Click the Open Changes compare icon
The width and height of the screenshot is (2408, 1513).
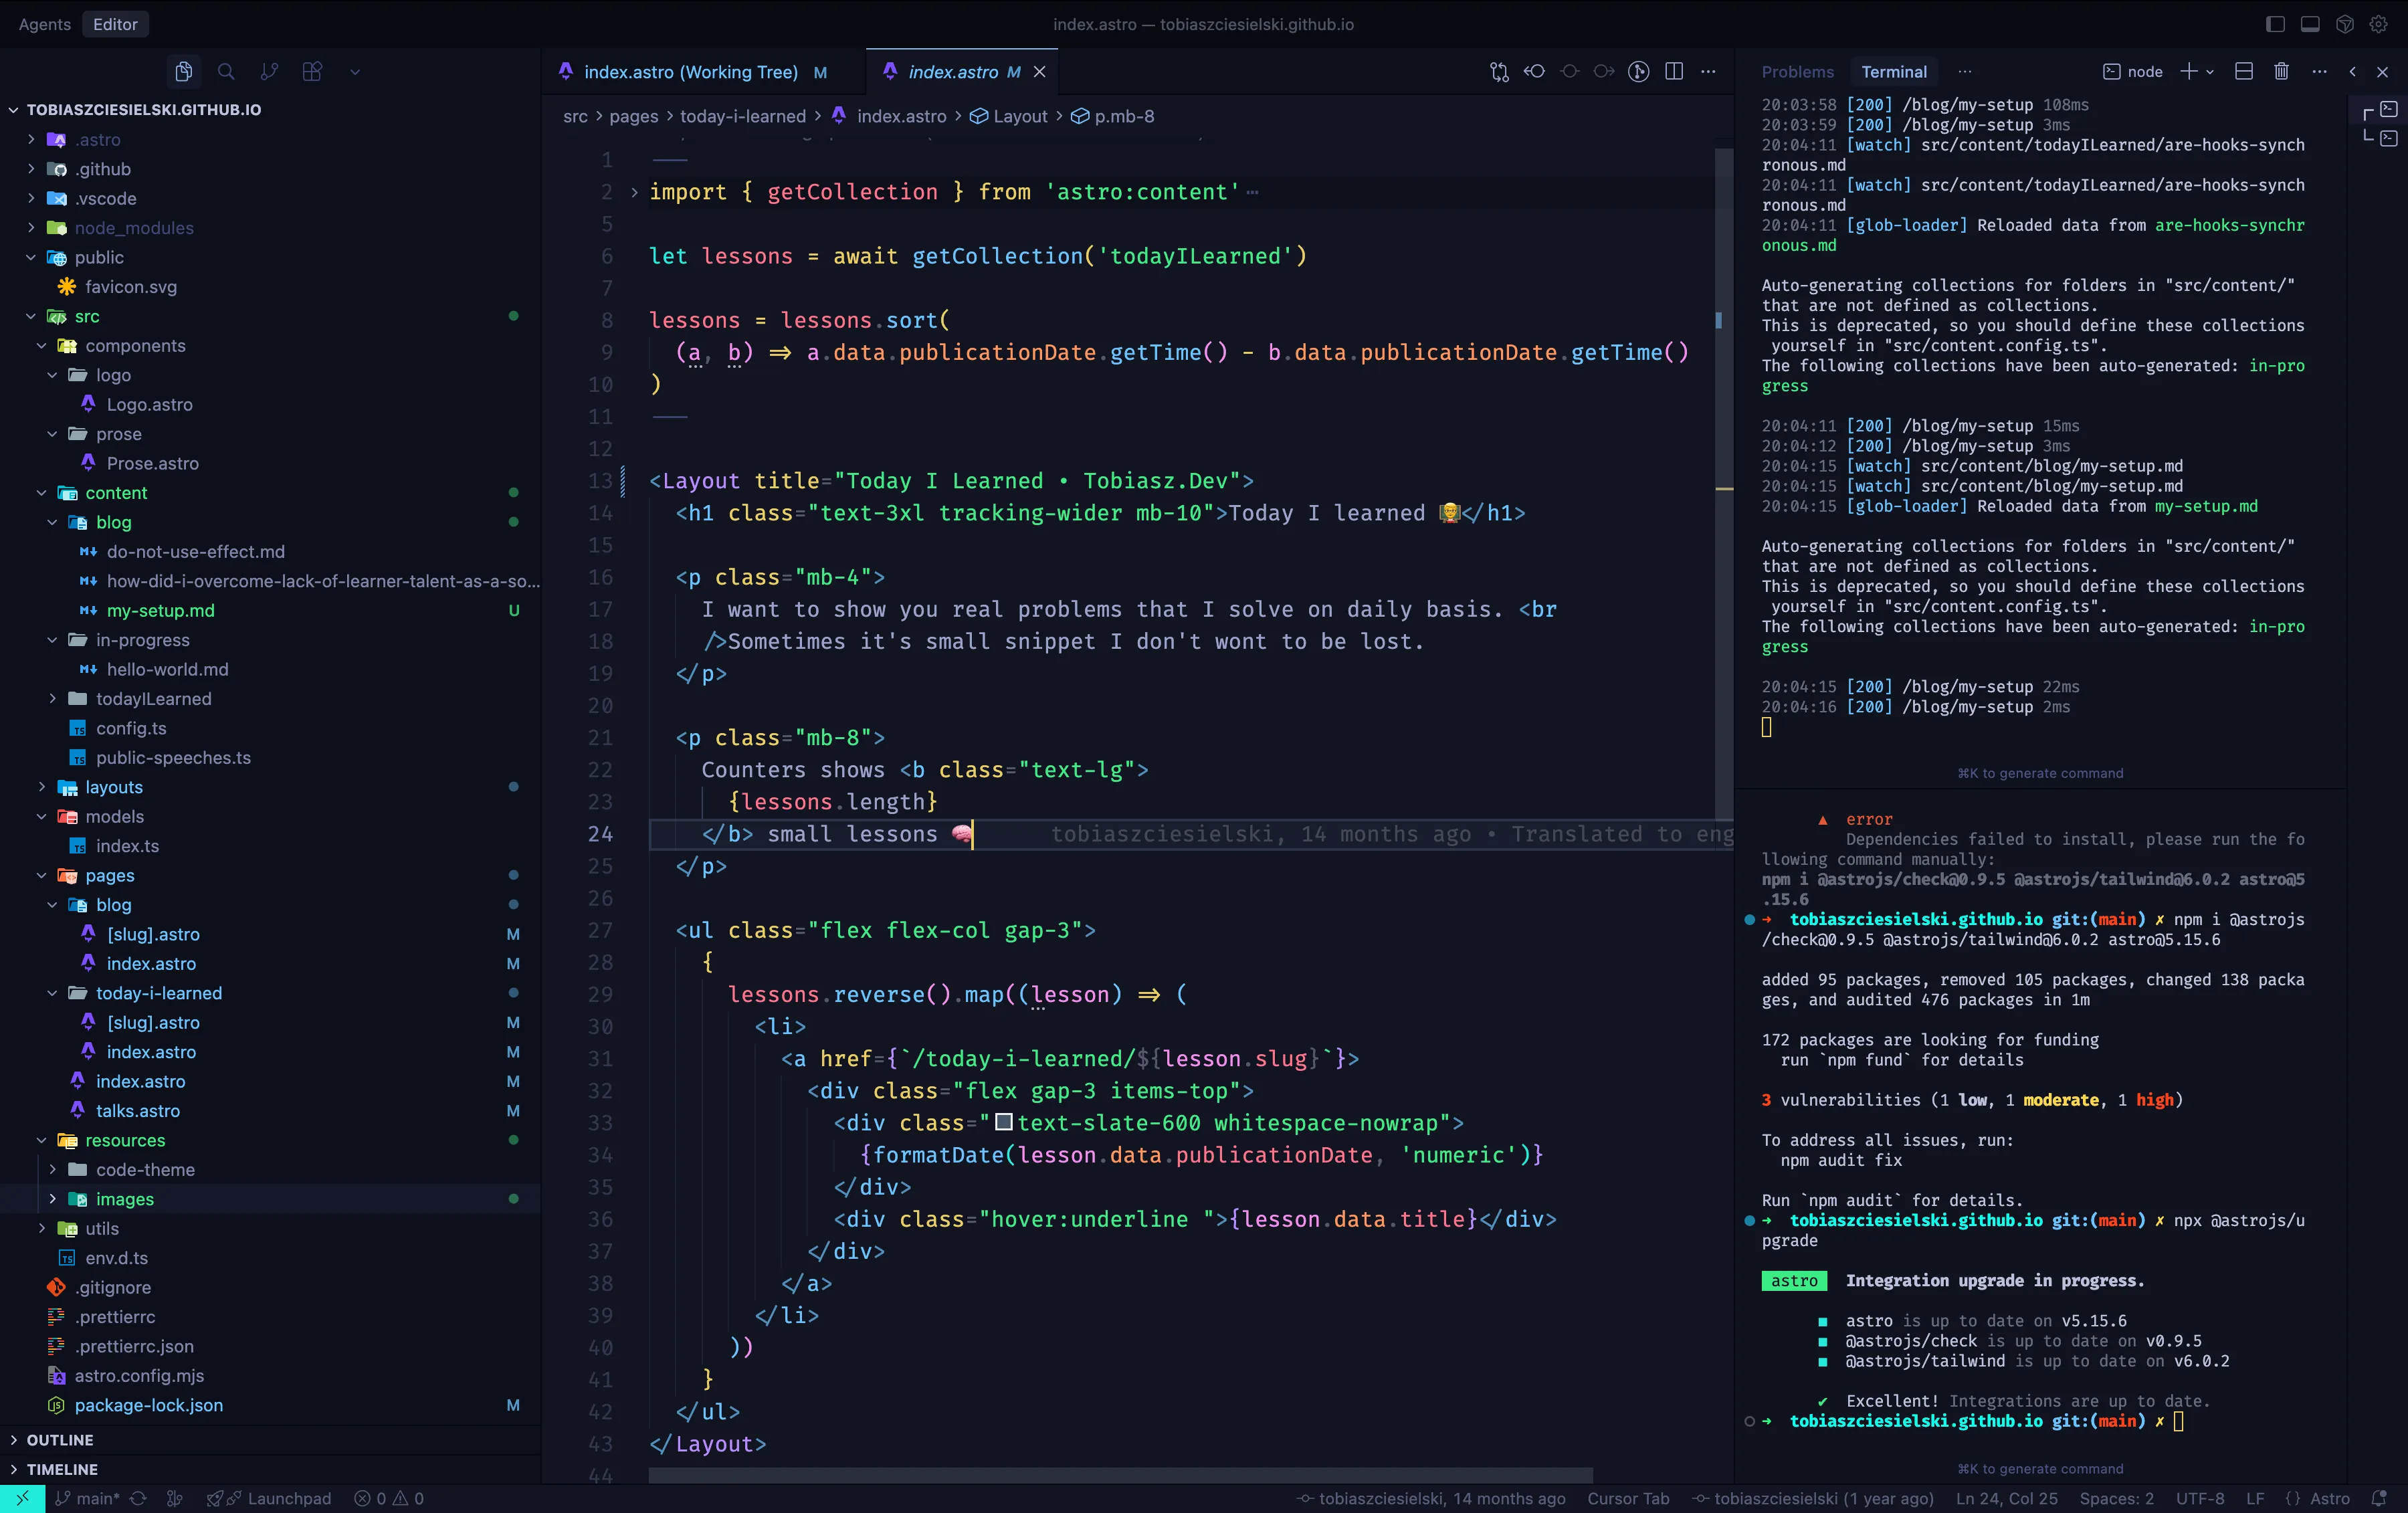point(1499,71)
